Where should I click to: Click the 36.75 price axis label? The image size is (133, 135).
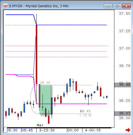pyautogui.click(x=125, y=66)
